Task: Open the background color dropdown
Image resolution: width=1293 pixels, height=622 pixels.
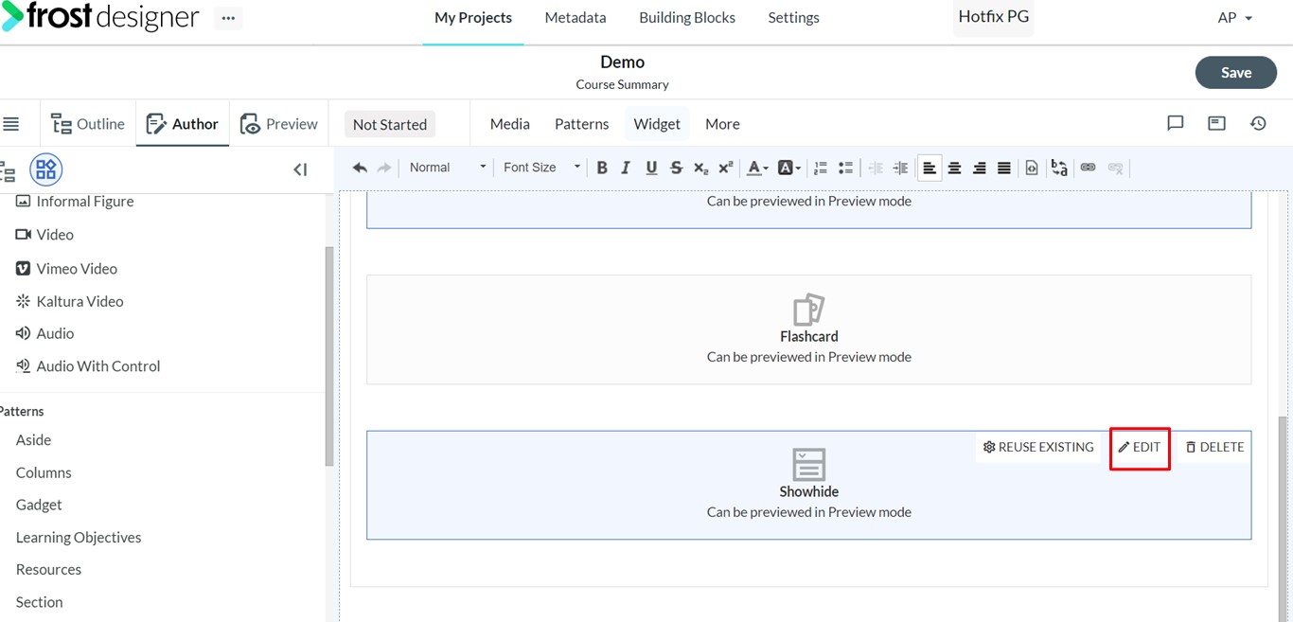Action: [x=788, y=168]
